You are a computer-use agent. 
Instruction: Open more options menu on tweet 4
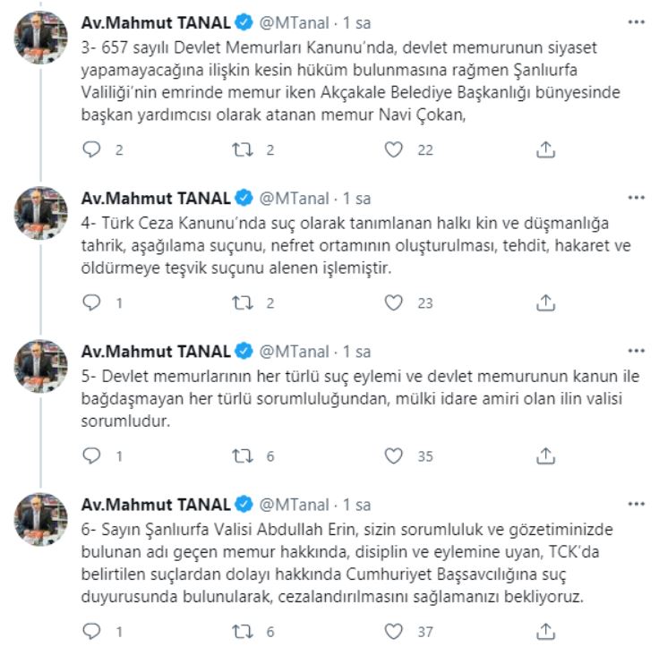pyautogui.click(x=636, y=198)
